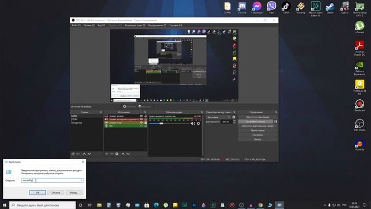Screen dimensions: 371x209
Task: Open the File menu in OBS
Action: click(76, 26)
